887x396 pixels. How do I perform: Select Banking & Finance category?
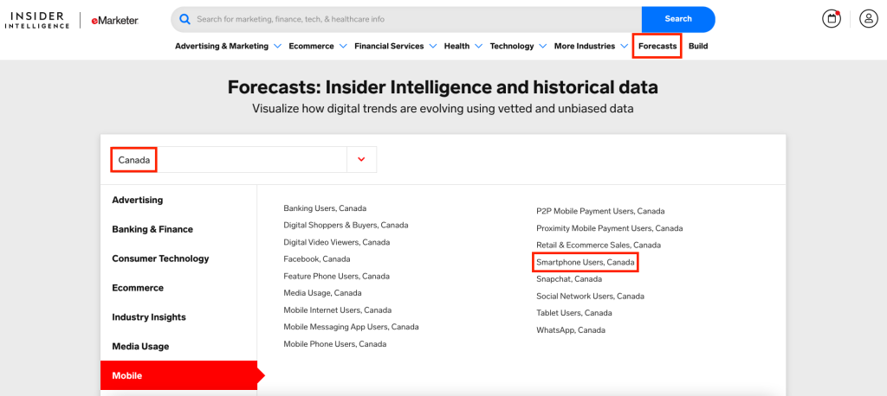tap(178, 229)
